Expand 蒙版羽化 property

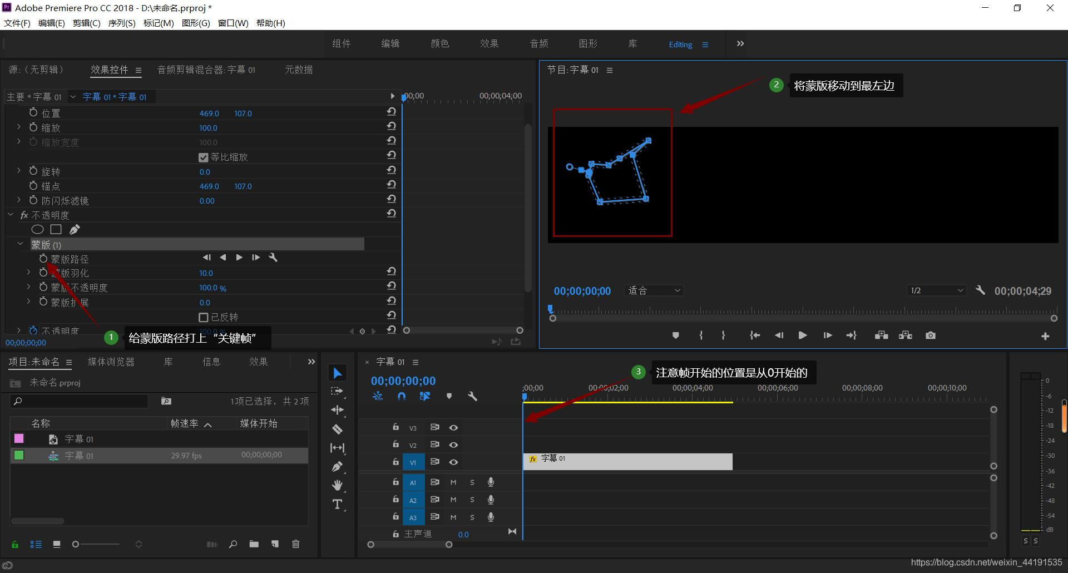tap(29, 273)
